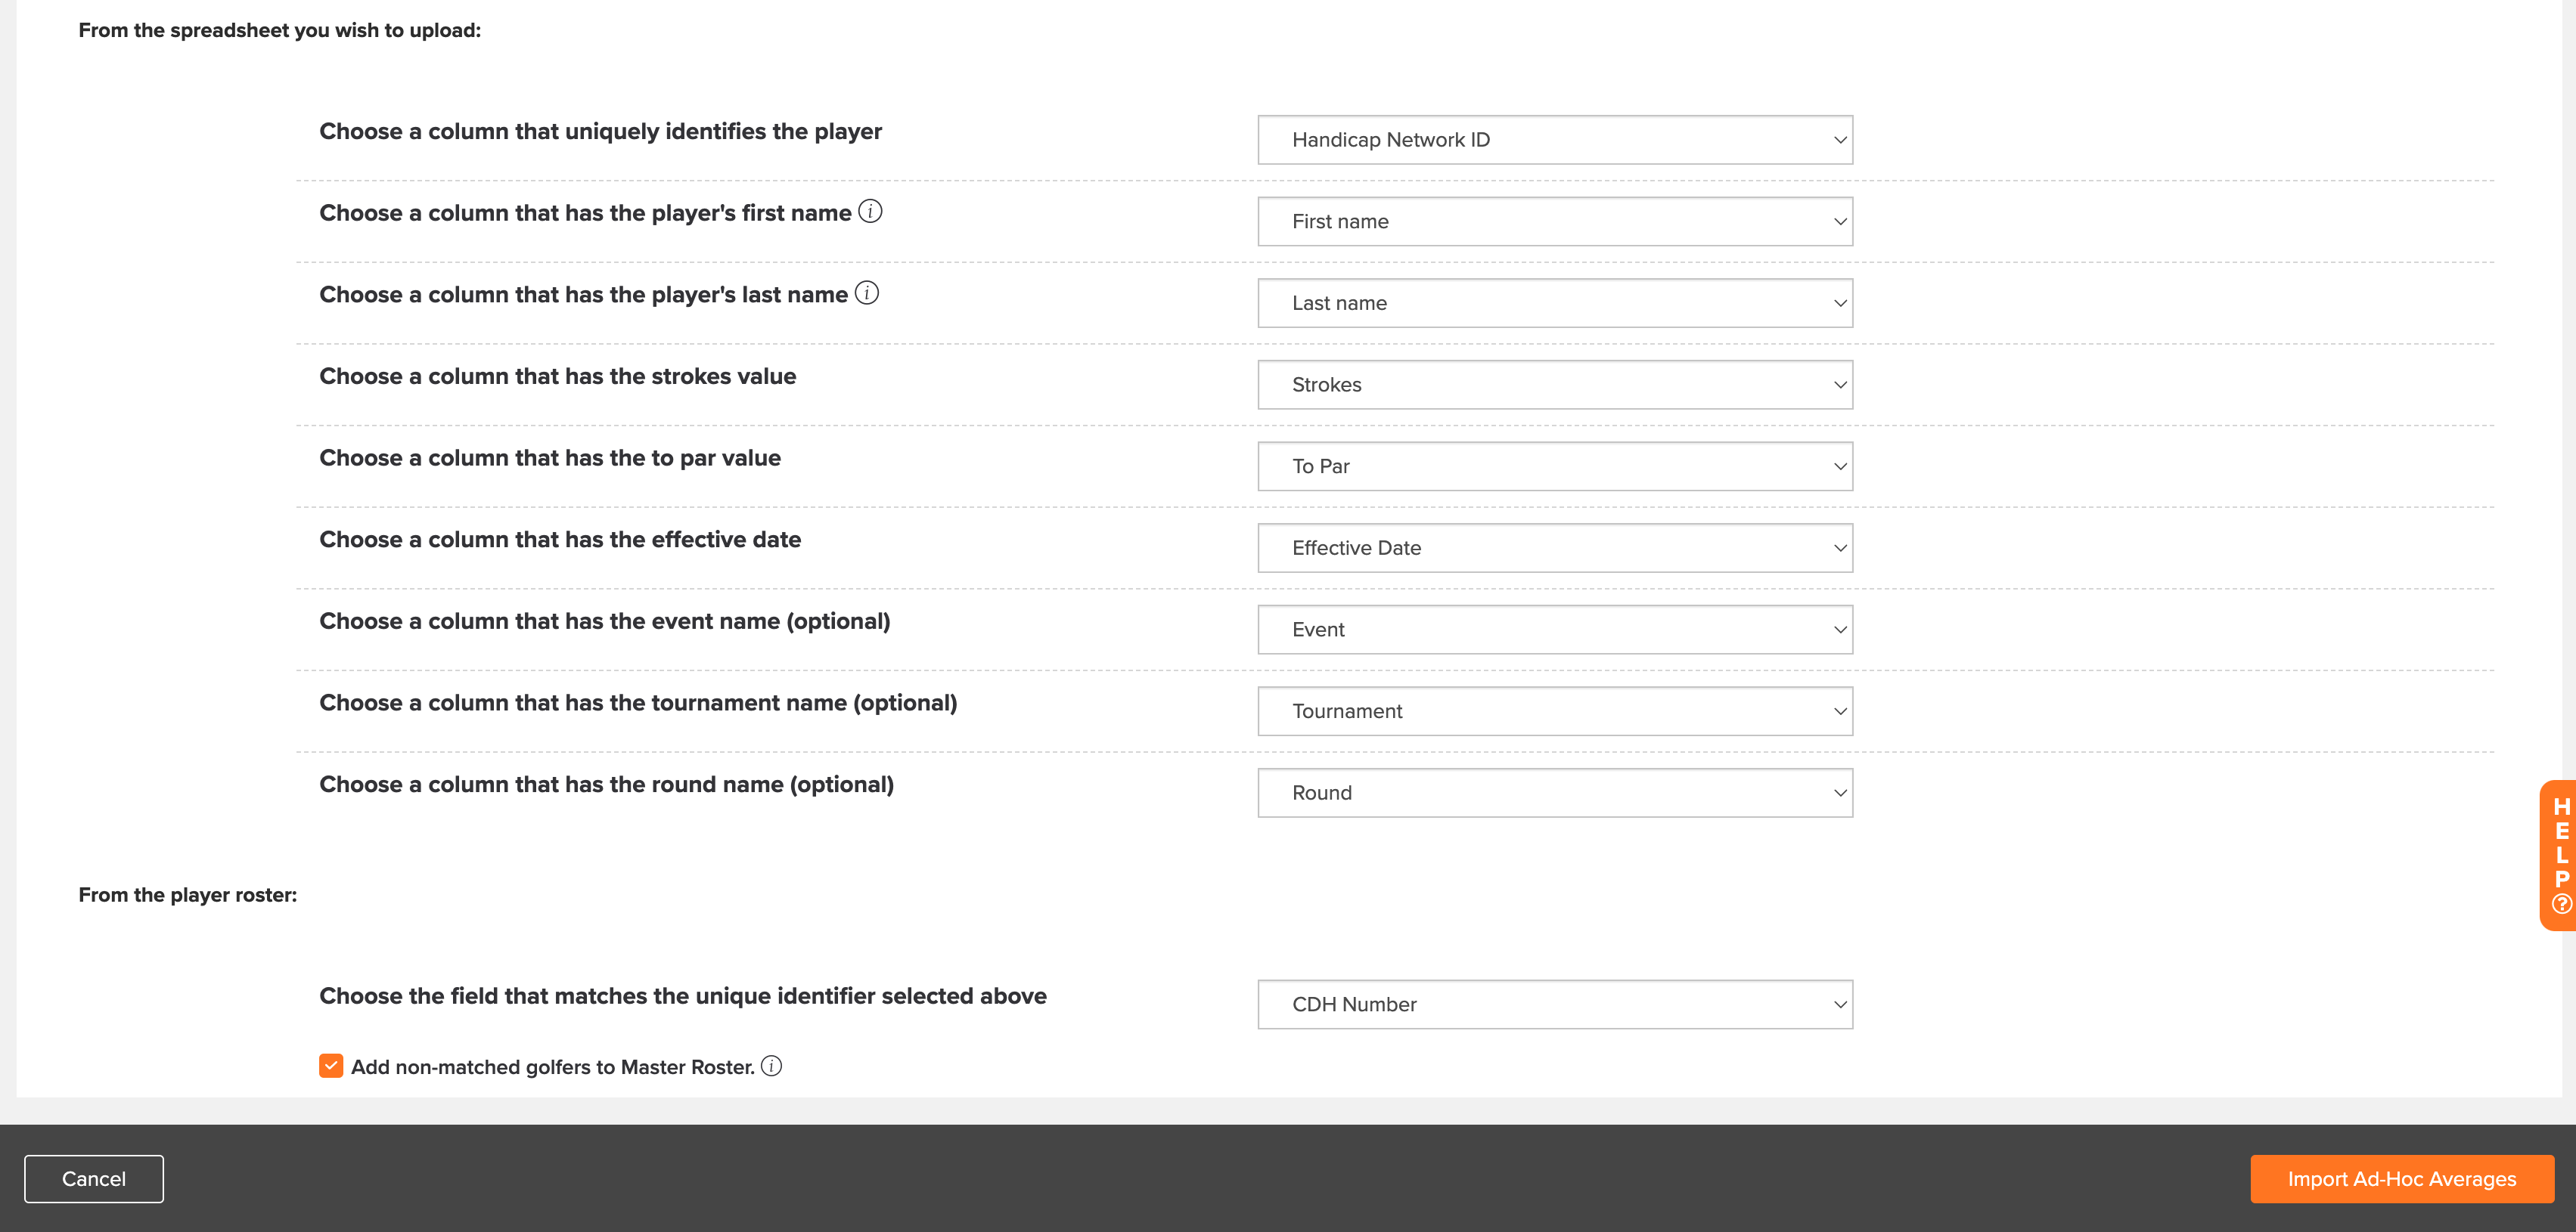Open the Handicap Network ID dropdown
The height and width of the screenshot is (1232, 2576).
pyautogui.click(x=1555, y=140)
